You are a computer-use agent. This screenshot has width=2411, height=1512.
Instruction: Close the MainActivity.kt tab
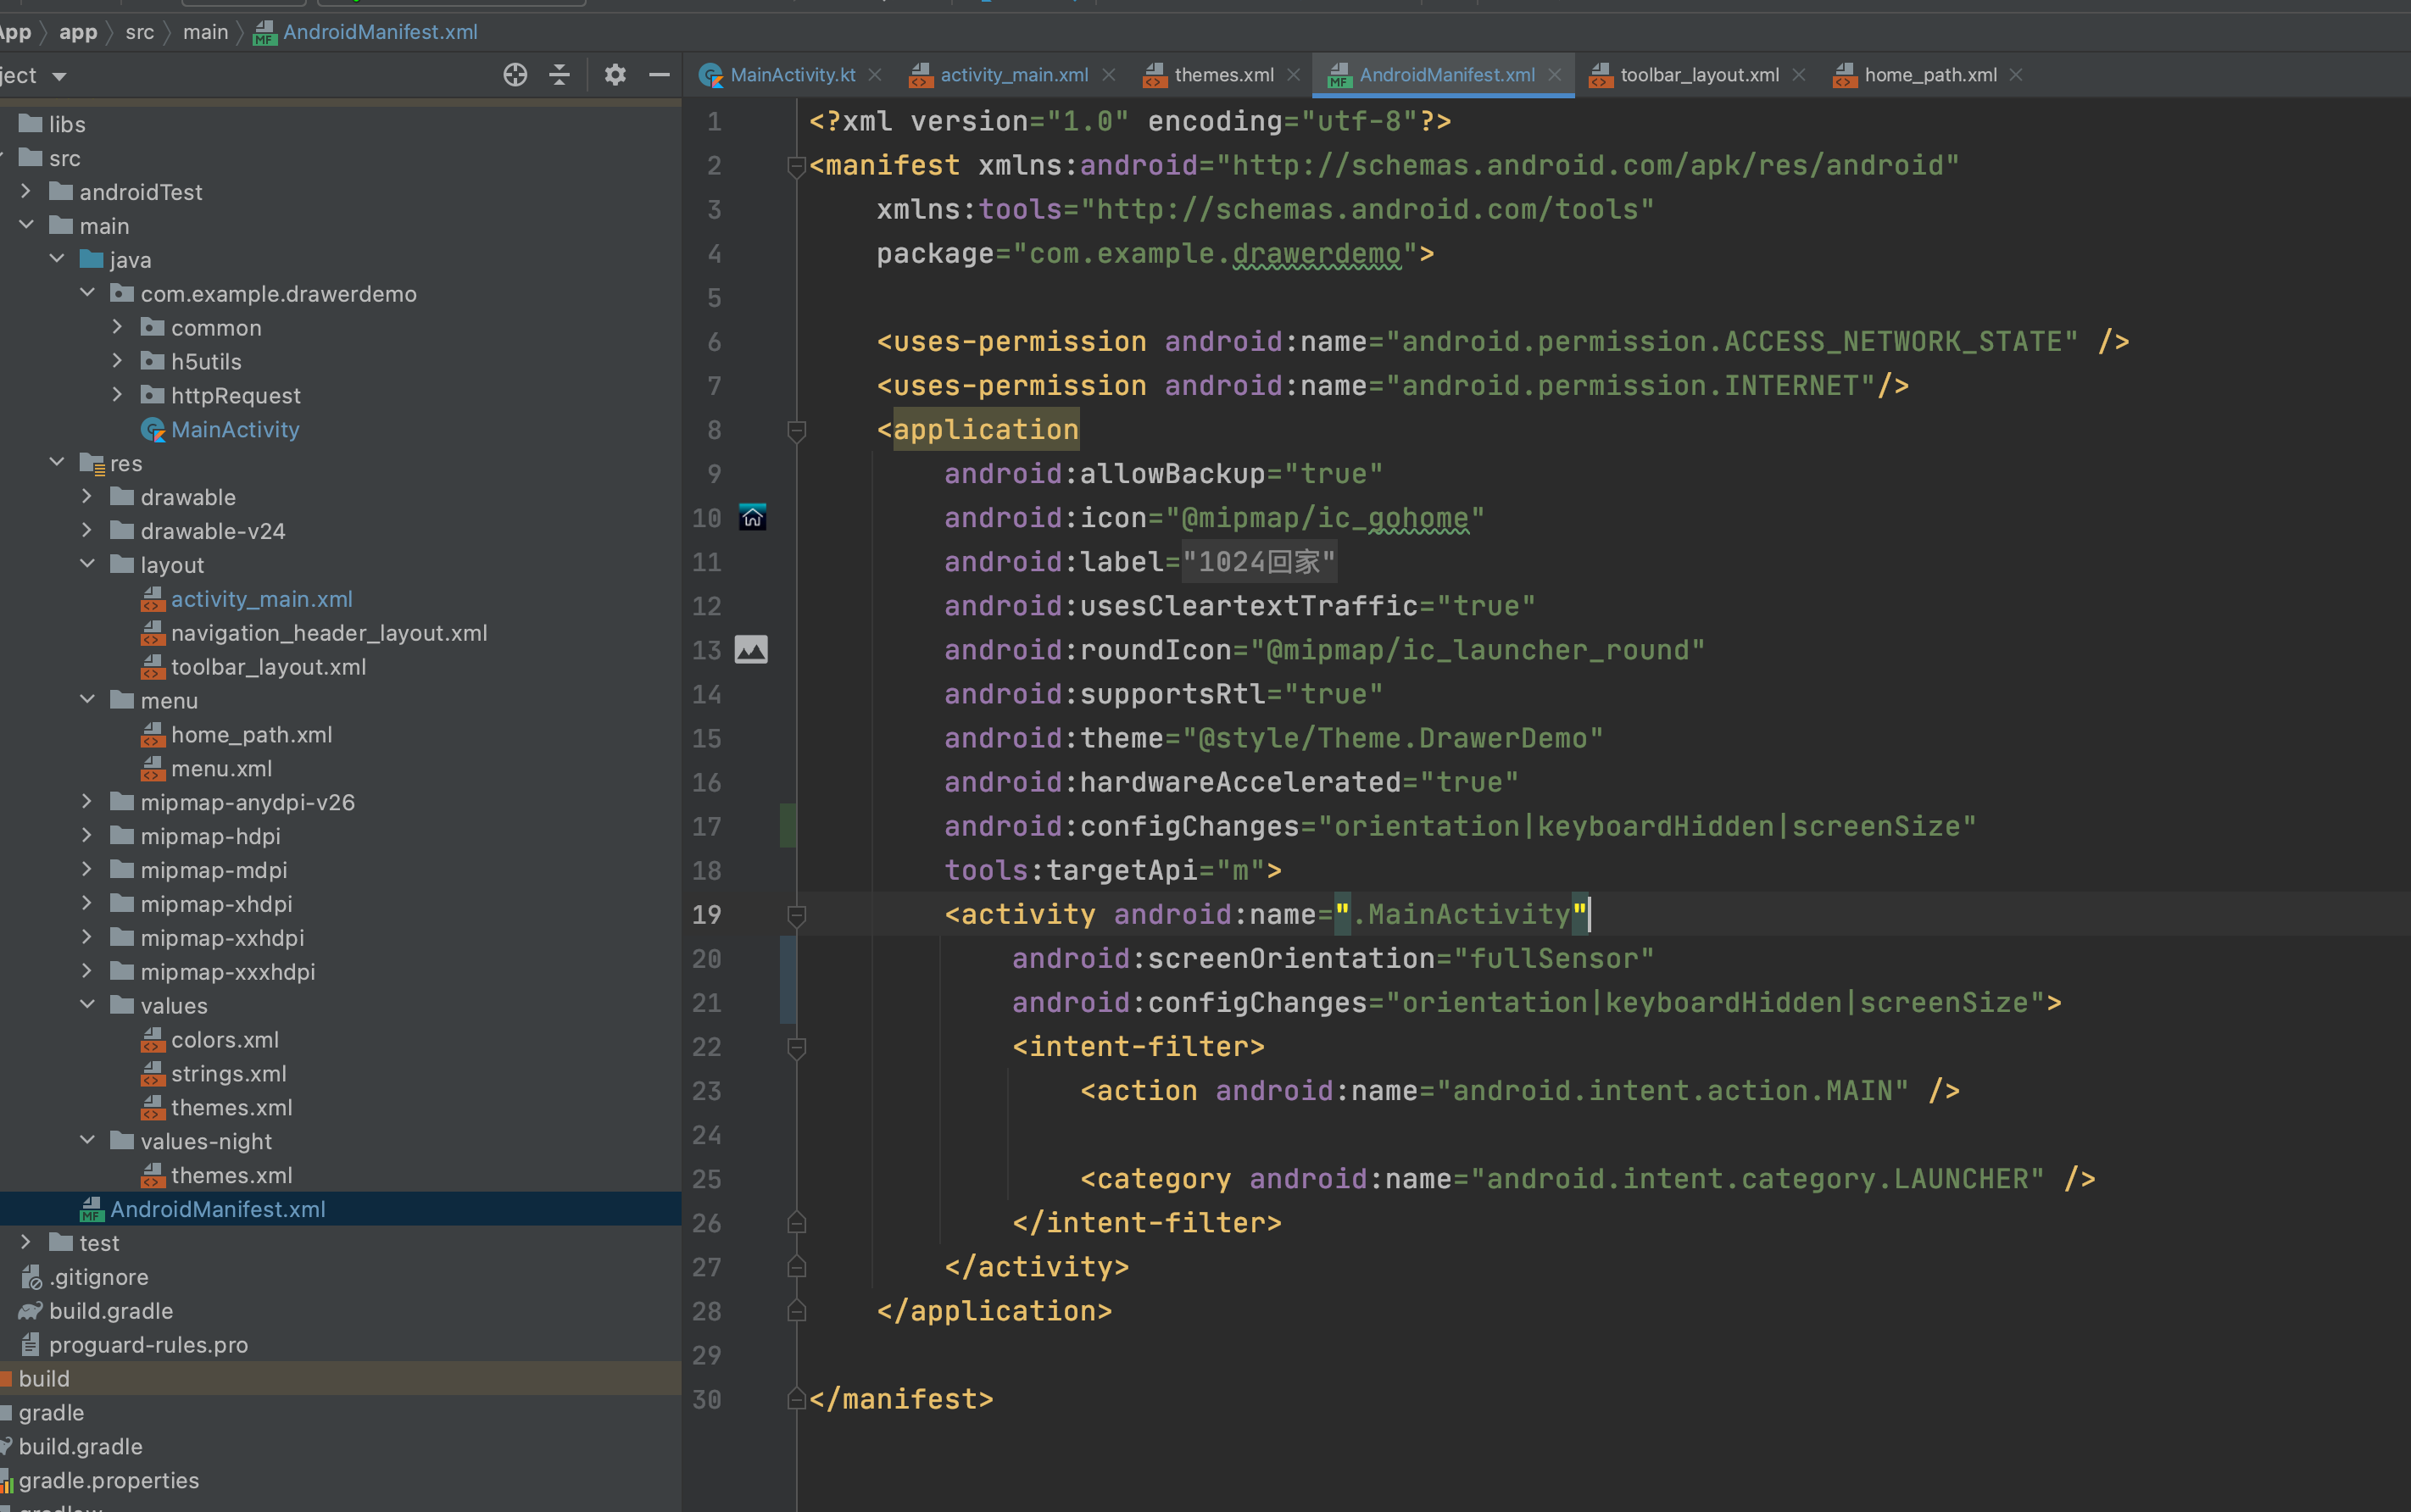pyautogui.click(x=875, y=75)
